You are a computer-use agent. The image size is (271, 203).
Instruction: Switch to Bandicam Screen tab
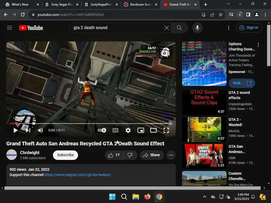141,4
